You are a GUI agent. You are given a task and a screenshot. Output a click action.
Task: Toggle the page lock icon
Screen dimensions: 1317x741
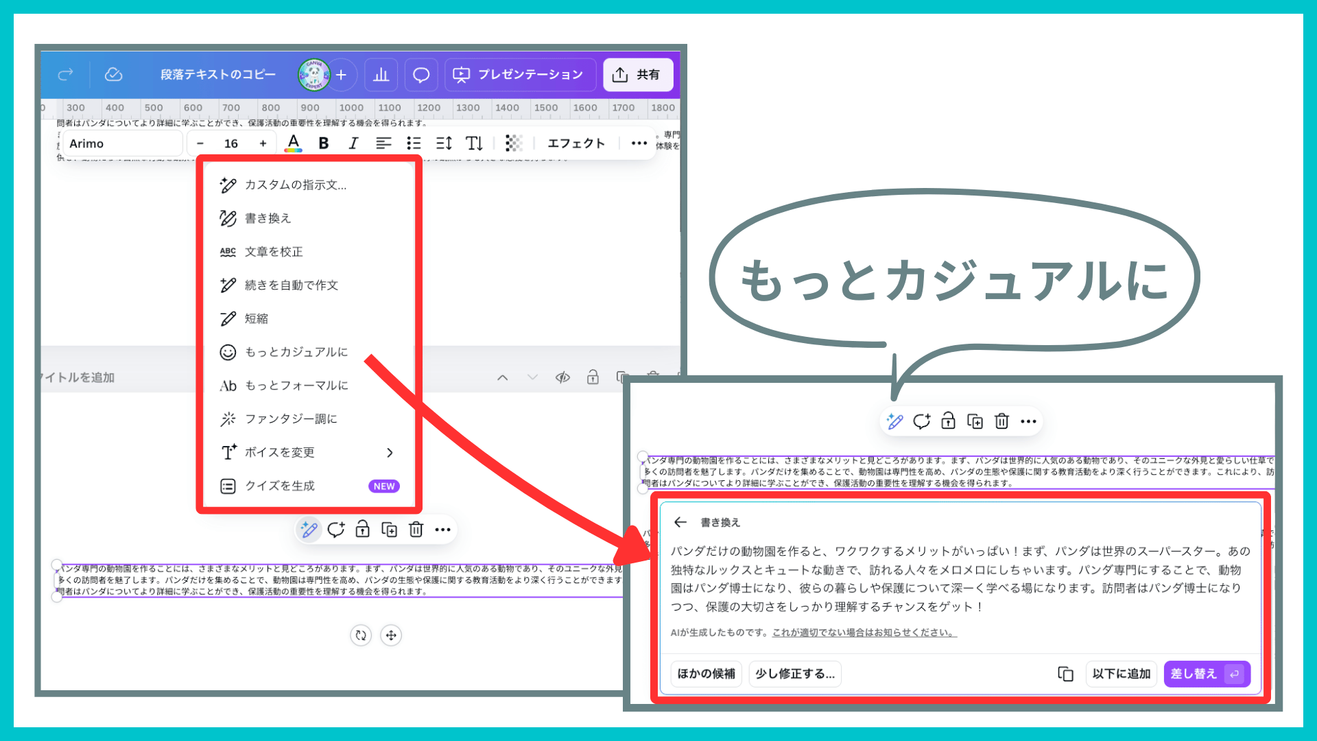[593, 377]
